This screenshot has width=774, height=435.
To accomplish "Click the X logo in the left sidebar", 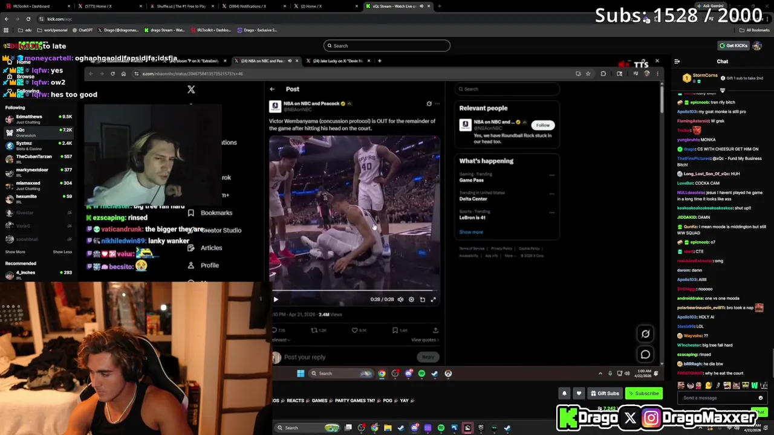I will tap(191, 89).
